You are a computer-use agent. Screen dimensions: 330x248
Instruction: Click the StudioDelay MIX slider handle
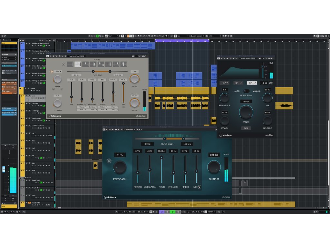(123, 83)
